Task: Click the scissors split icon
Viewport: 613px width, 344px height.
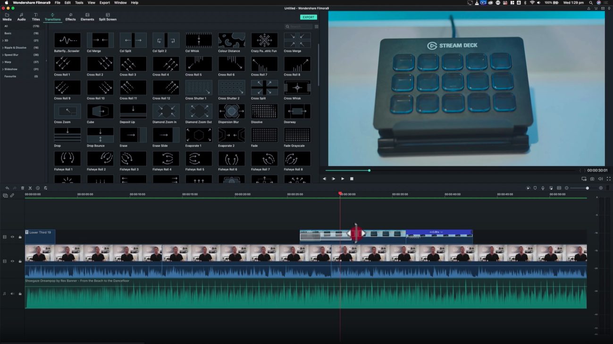Action: 30,188
